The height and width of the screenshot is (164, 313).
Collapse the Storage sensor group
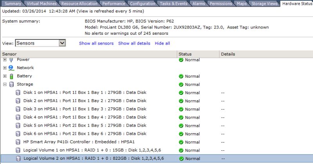5,84
